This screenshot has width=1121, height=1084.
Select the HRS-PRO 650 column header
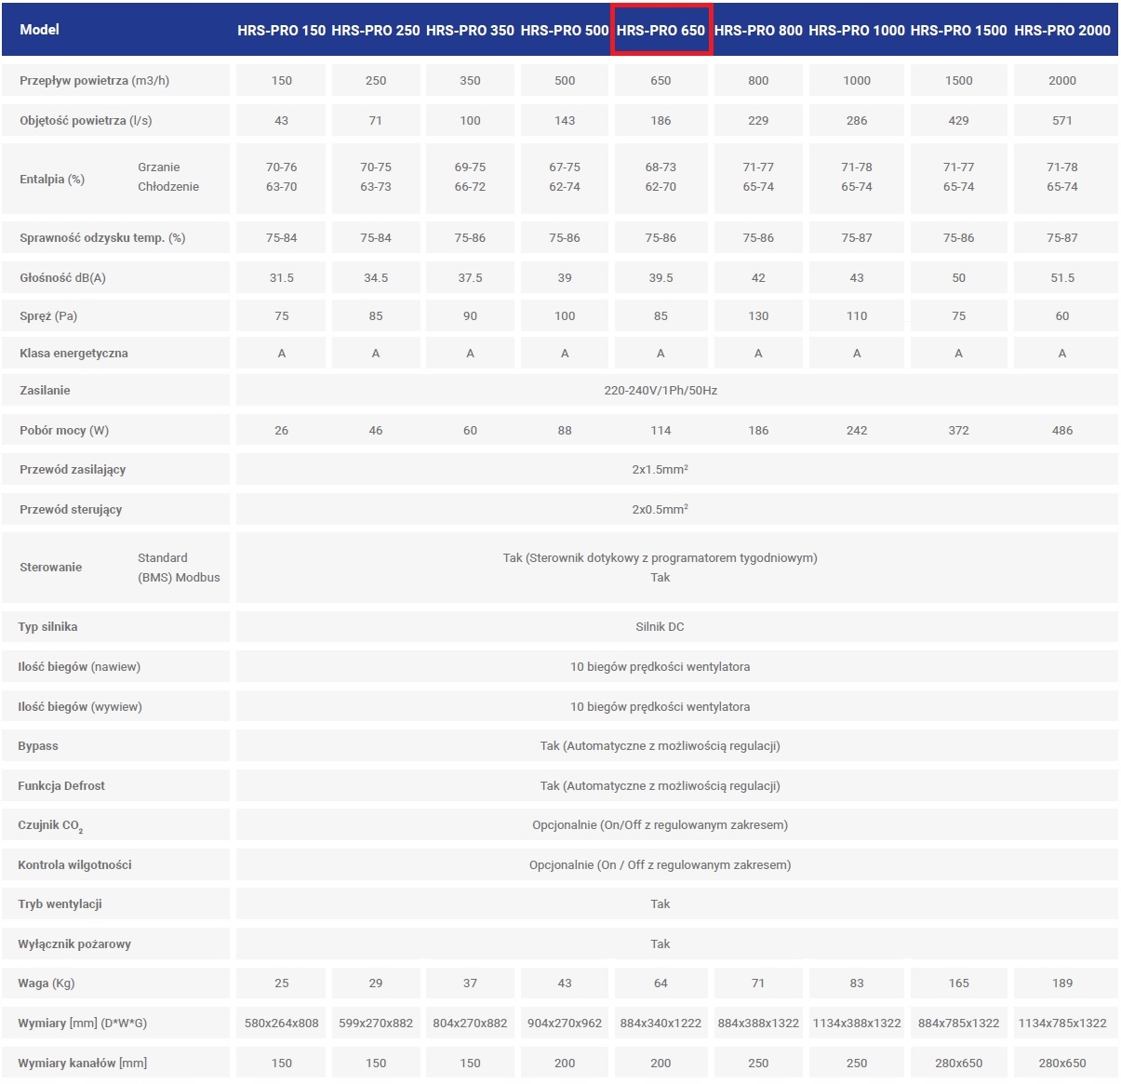point(661,30)
